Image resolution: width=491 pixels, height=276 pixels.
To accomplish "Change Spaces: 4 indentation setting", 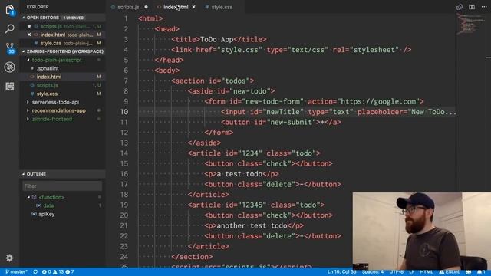I will click(x=373, y=271).
